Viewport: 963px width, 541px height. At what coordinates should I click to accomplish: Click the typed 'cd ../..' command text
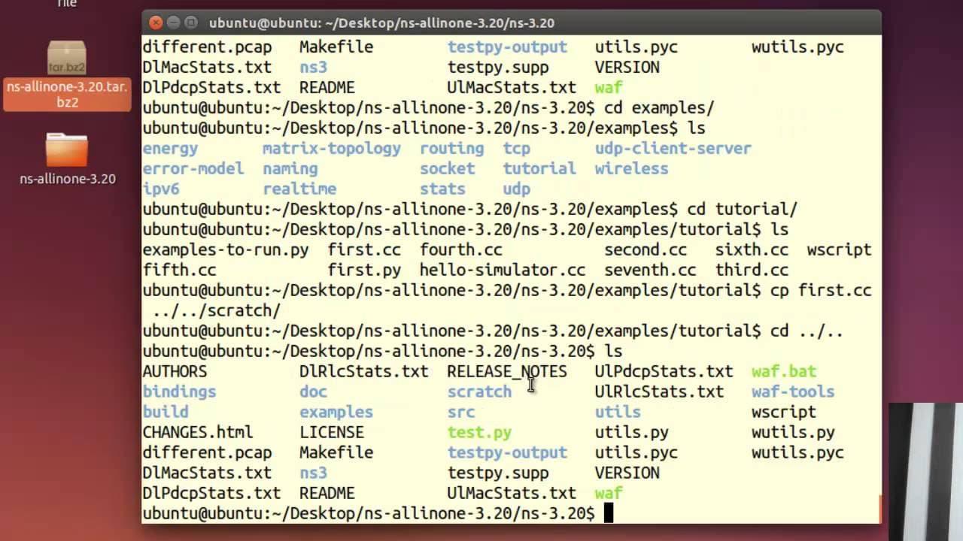807,331
